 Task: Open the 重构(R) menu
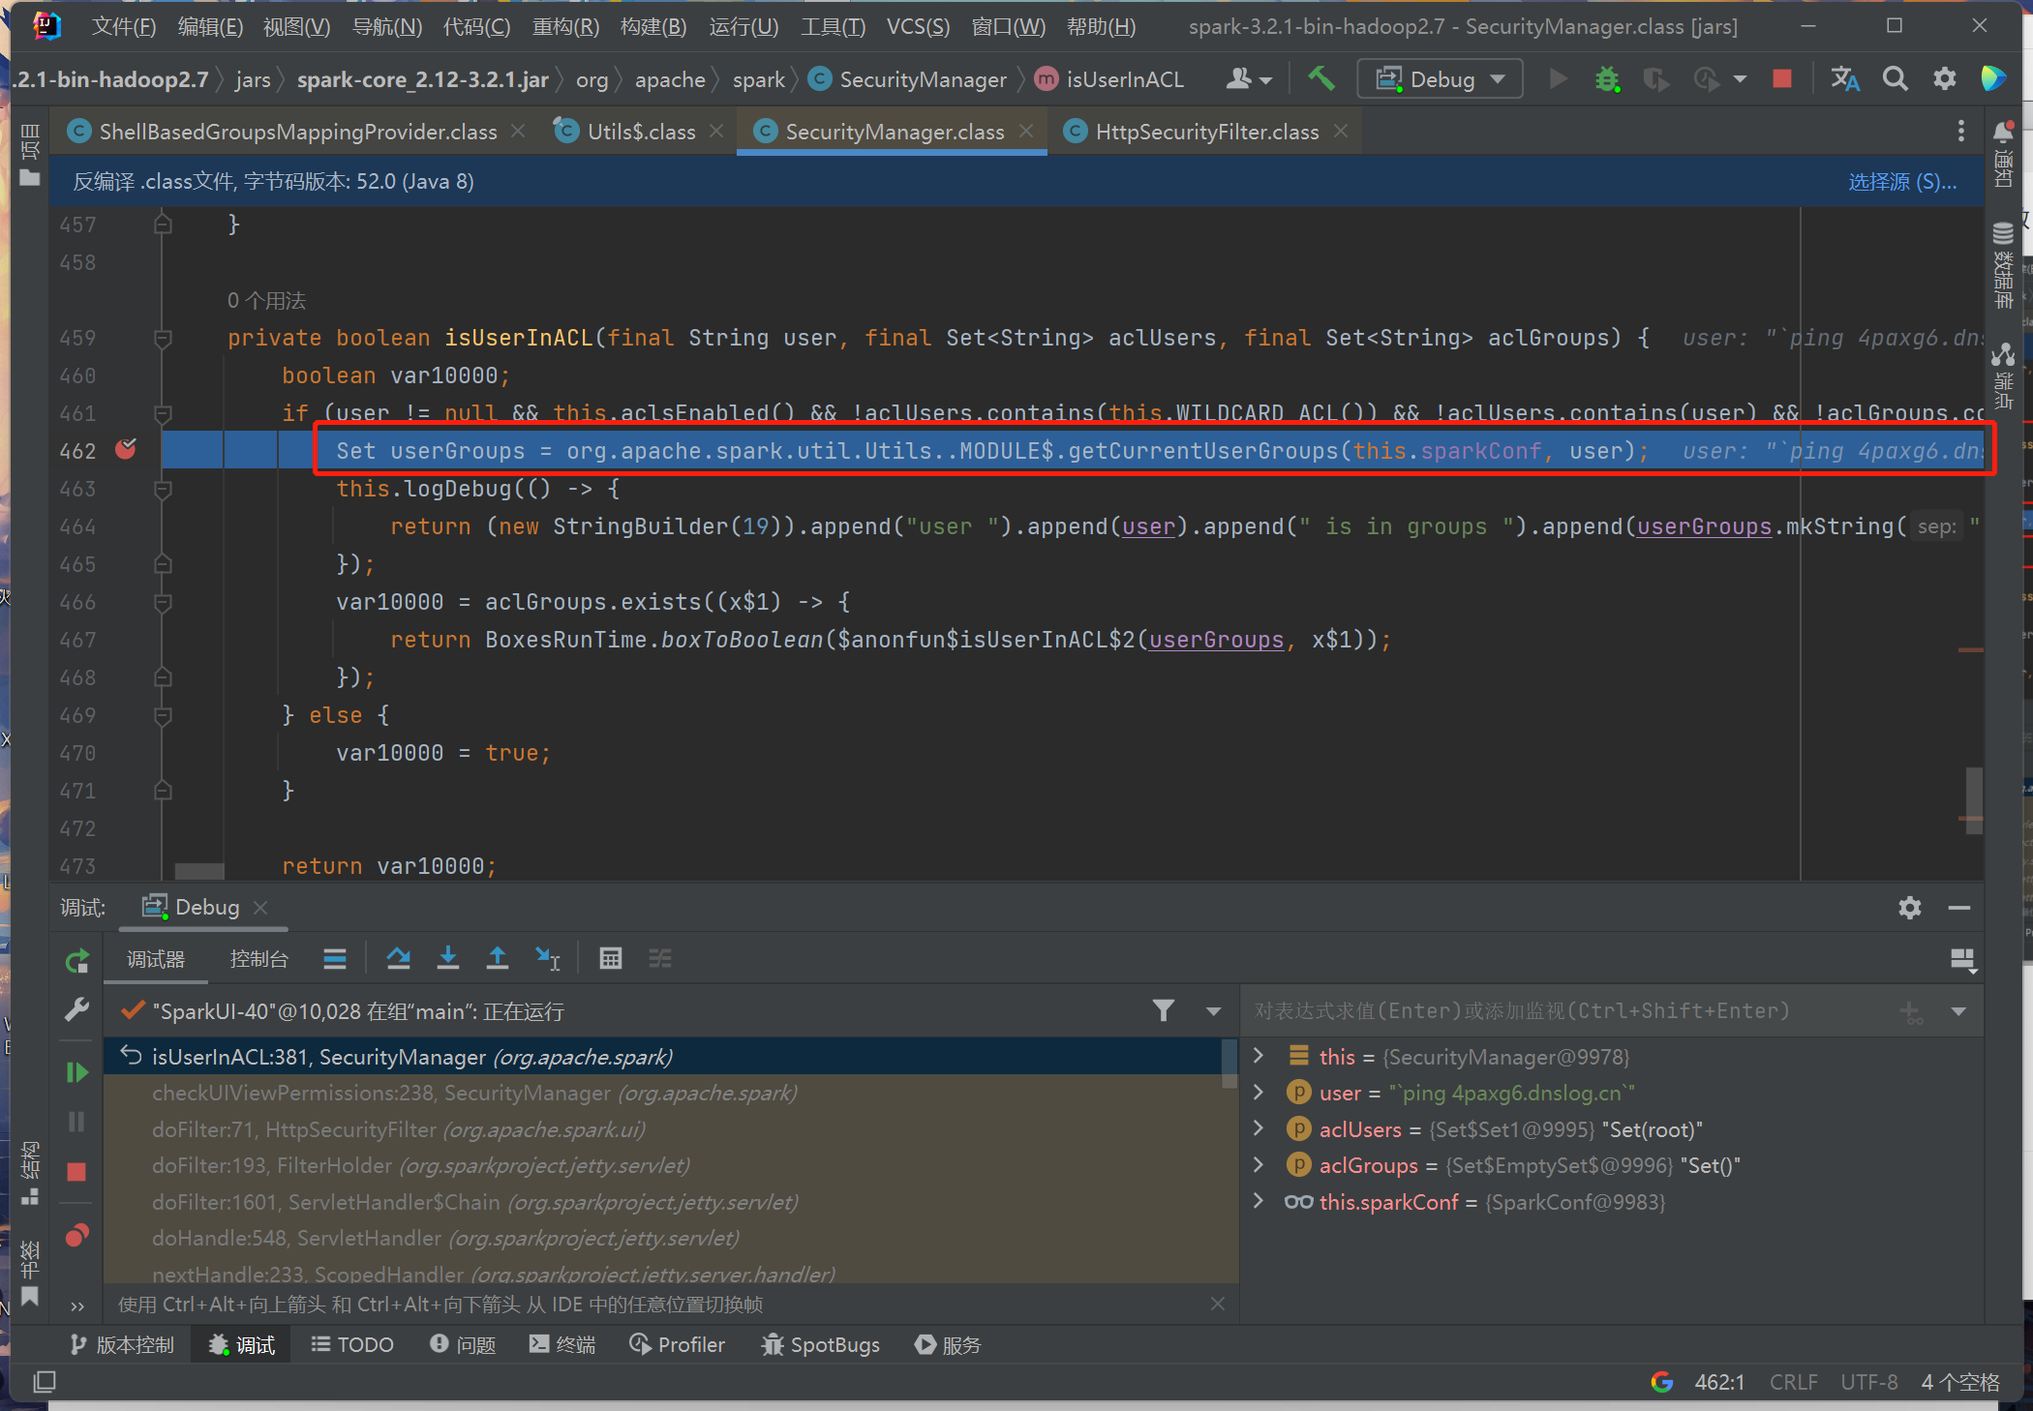[565, 26]
